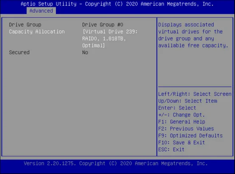Click the Drive Group #0 value
235x174 pixels.
[103, 25]
